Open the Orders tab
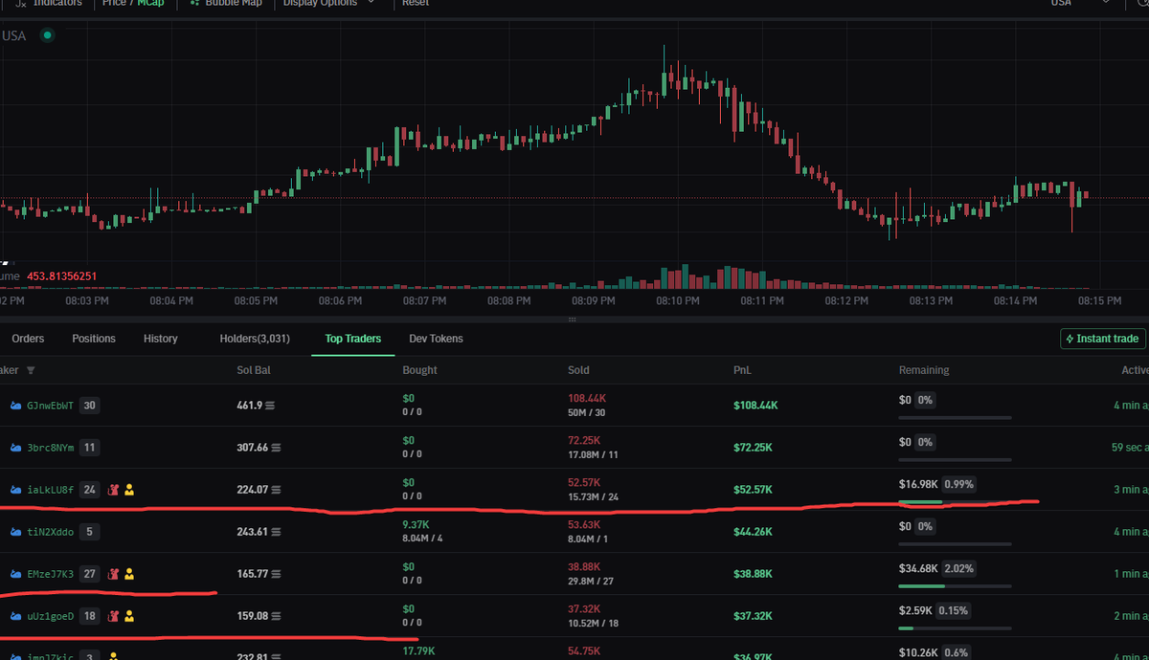 (x=28, y=339)
